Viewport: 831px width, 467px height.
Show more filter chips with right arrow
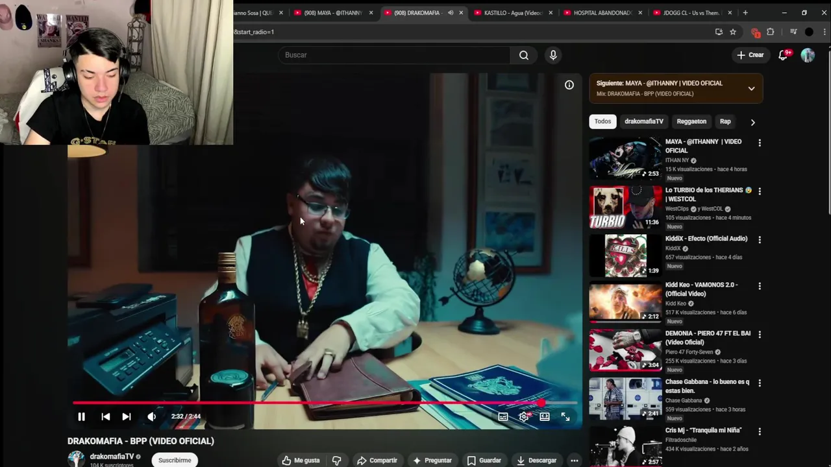point(752,122)
